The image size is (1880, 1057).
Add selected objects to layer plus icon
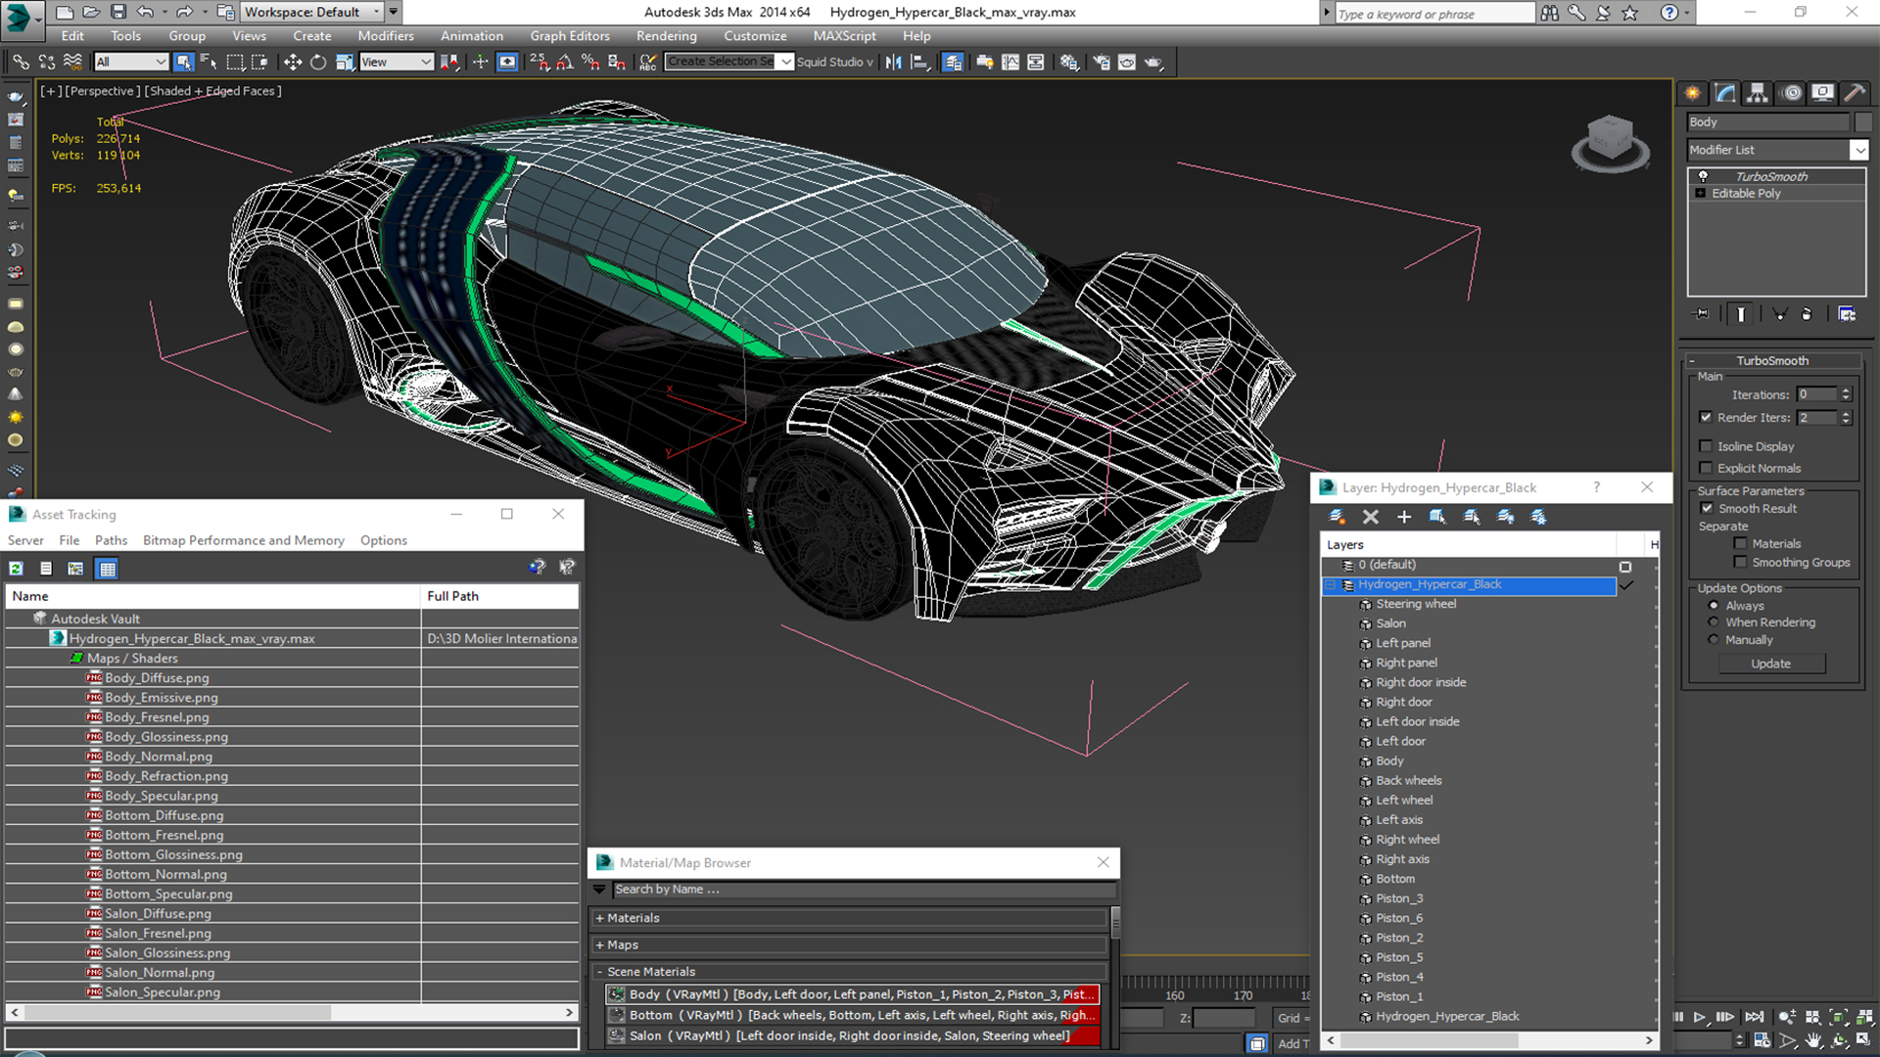[1404, 517]
